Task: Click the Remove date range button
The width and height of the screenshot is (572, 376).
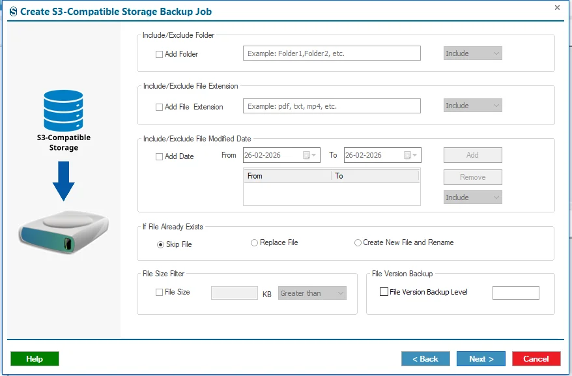Action: click(473, 177)
